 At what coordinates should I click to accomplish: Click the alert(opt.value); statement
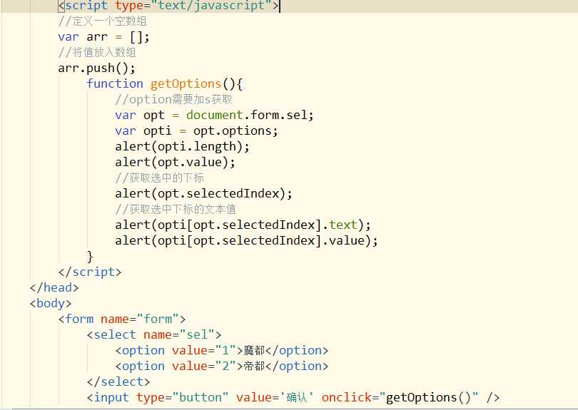click(175, 162)
